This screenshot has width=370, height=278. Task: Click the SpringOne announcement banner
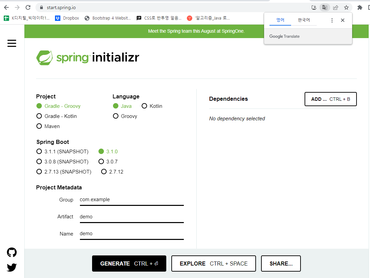pos(196,31)
